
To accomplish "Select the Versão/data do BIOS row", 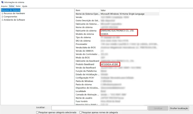I will (117, 47).
